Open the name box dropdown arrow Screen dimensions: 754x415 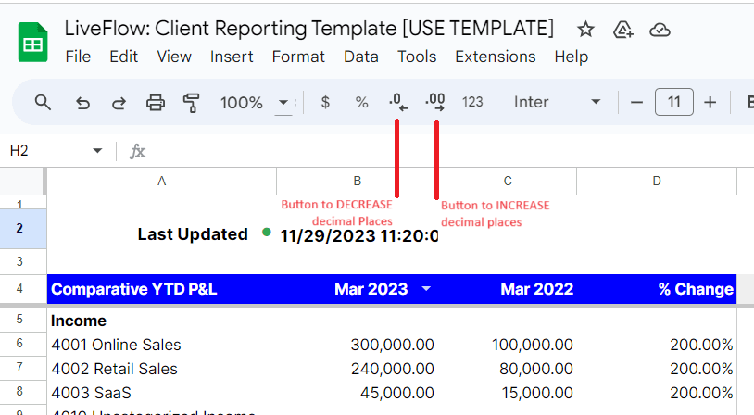pos(97,150)
